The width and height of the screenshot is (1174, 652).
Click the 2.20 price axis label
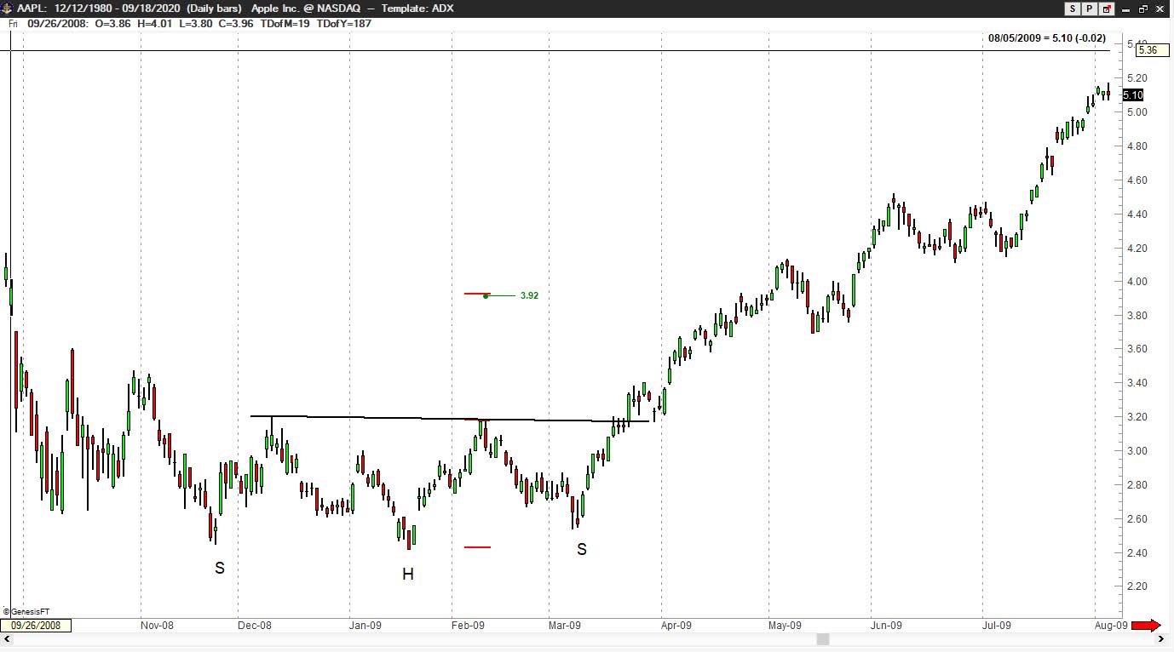(1137, 586)
